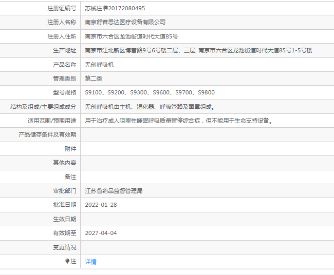Select the model list starting with S9100

[x=150, y=92]
